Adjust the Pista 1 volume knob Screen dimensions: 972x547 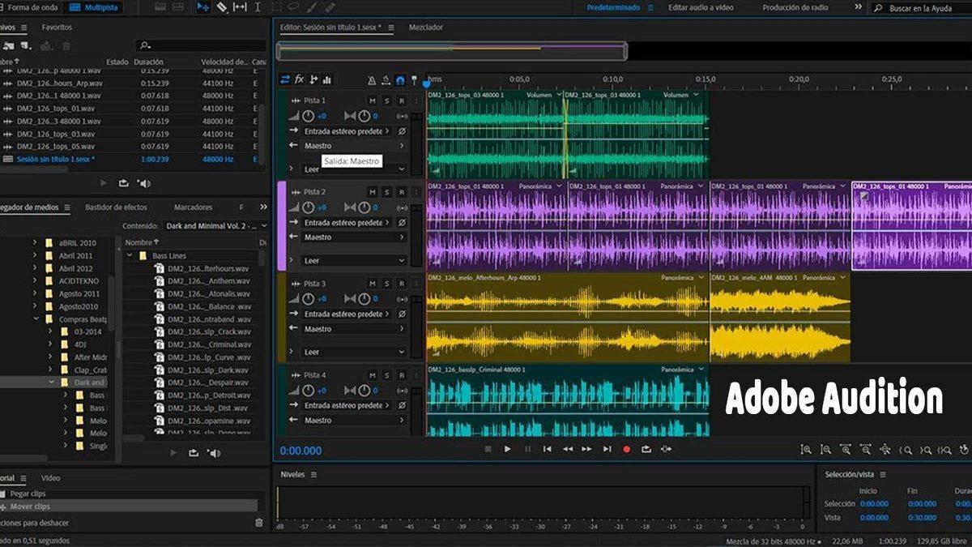tap(308, 117)
